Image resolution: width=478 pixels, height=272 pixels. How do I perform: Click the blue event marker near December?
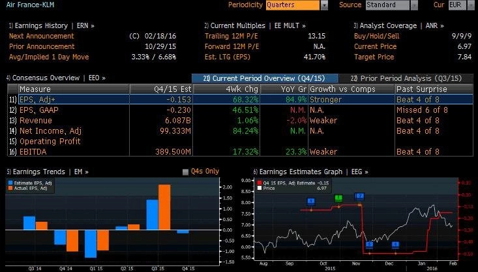[x=395, y=245]
